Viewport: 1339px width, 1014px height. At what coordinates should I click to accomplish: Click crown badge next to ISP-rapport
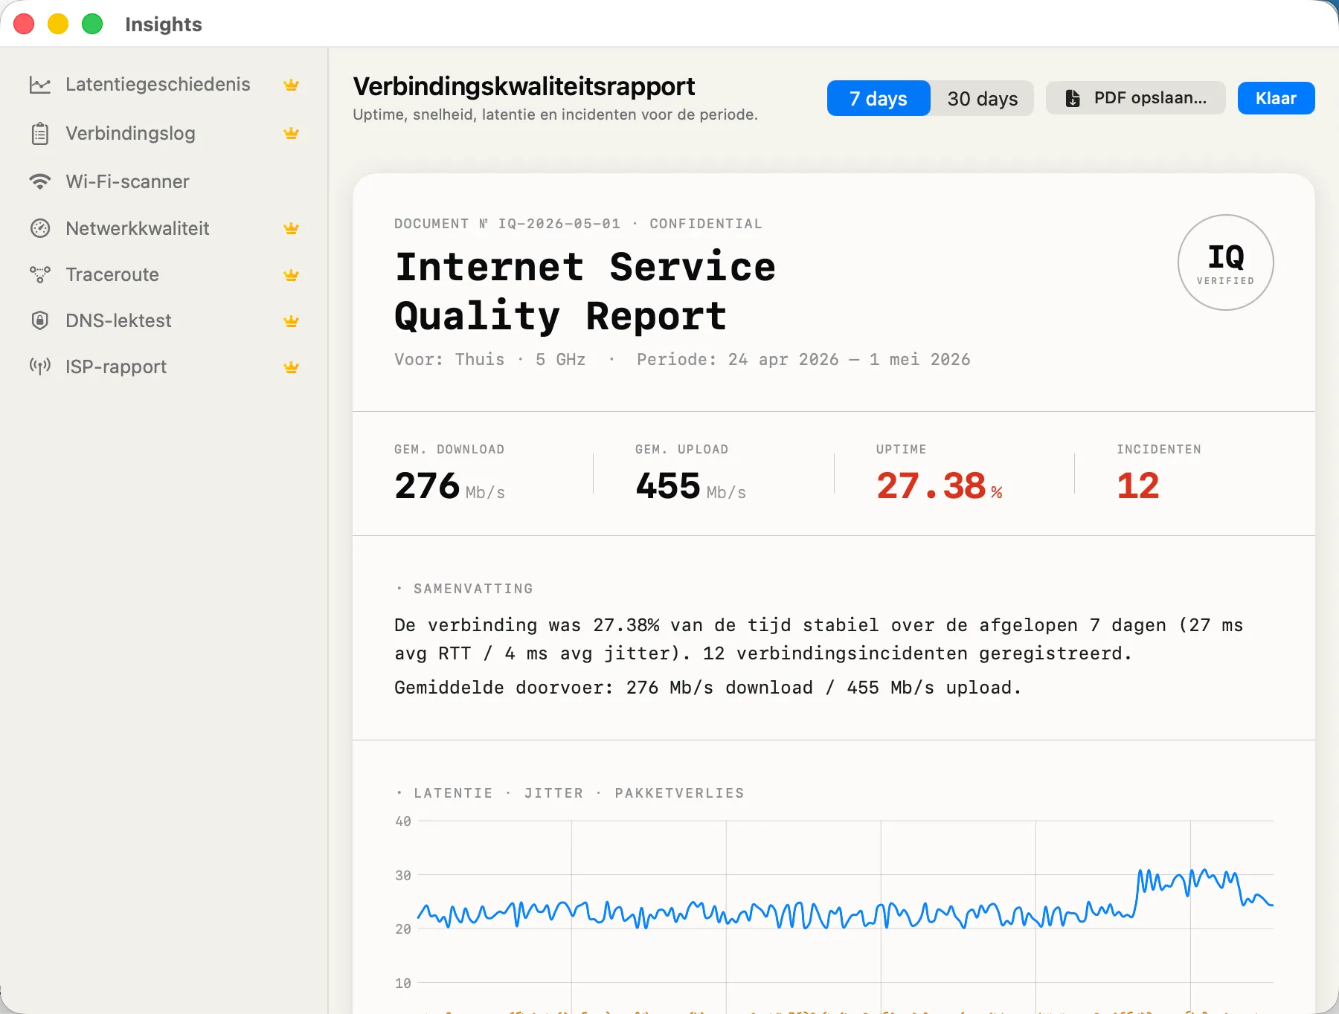tap(292, 367)
